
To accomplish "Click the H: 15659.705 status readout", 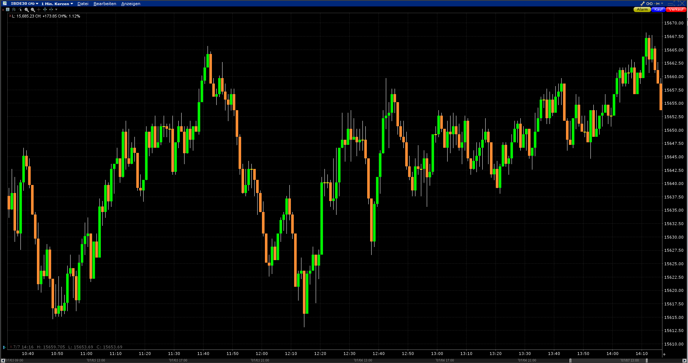I will pos(51,347).
